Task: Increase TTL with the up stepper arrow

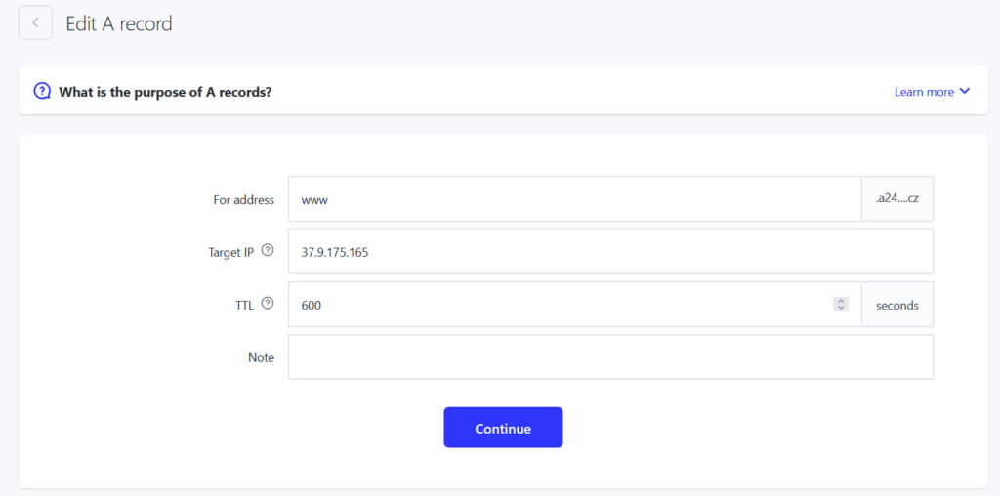Action: point(841,301)
